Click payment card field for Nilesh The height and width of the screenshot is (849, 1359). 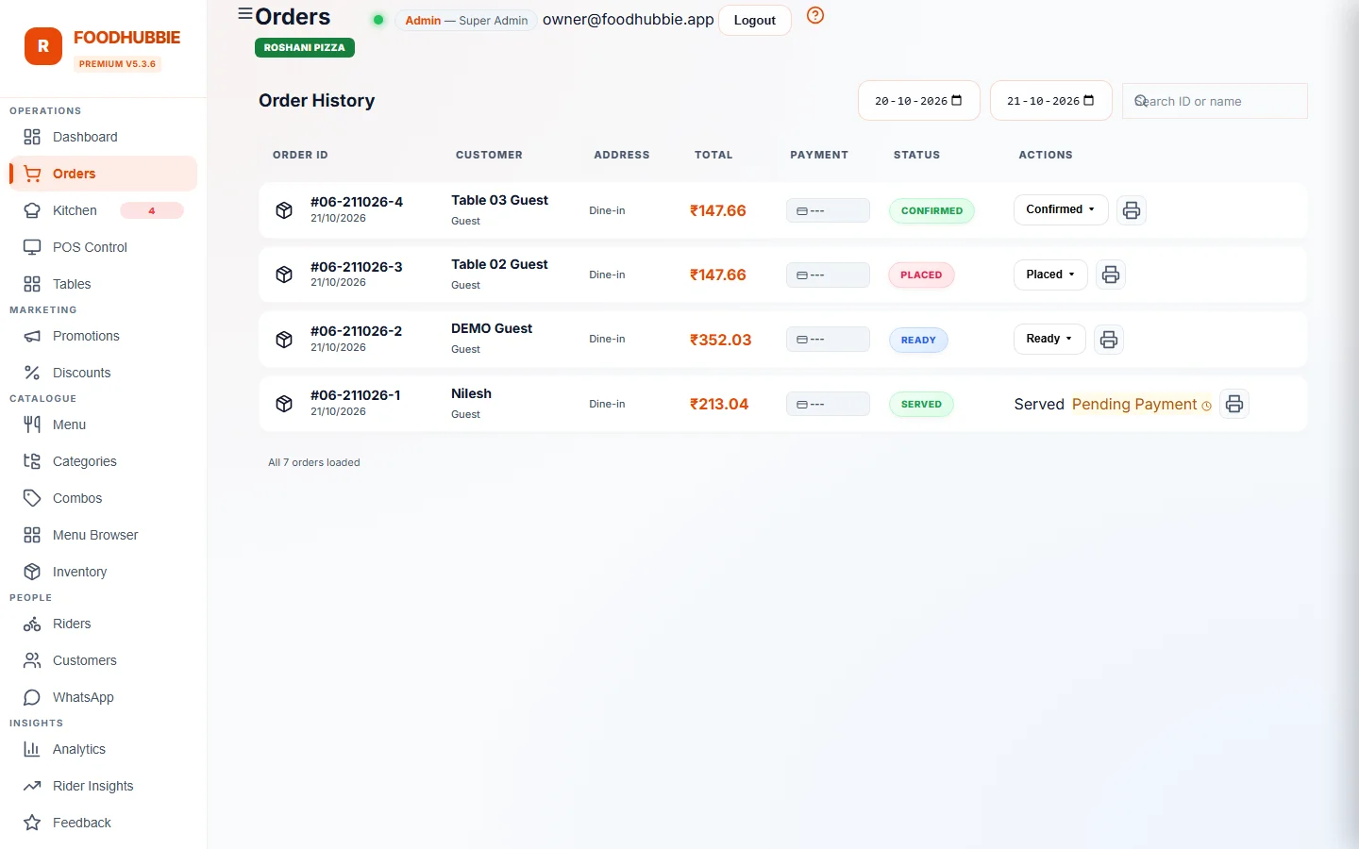tap(828, 404)
